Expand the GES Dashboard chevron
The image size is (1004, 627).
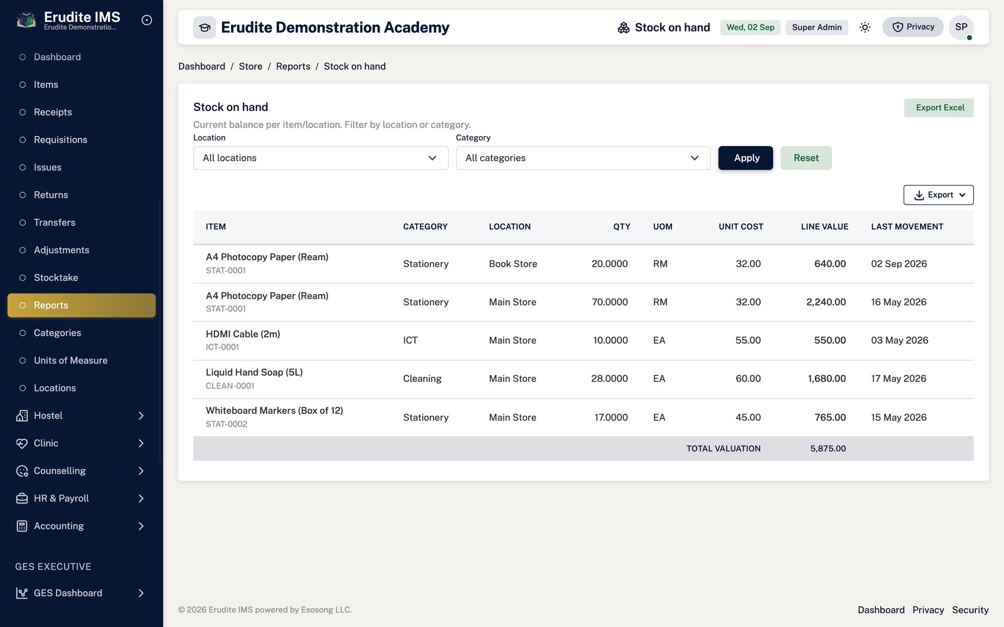[x=141, y=593]
